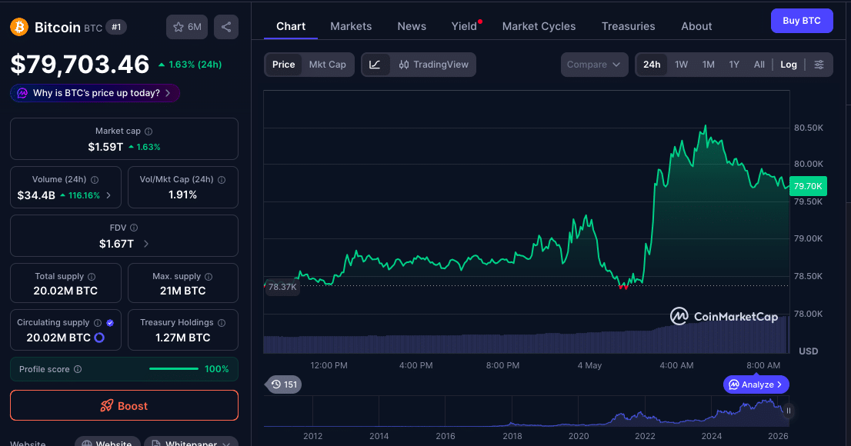
Task: Click the pause handle on the range navigator
Action: click(x=789, y=411)
